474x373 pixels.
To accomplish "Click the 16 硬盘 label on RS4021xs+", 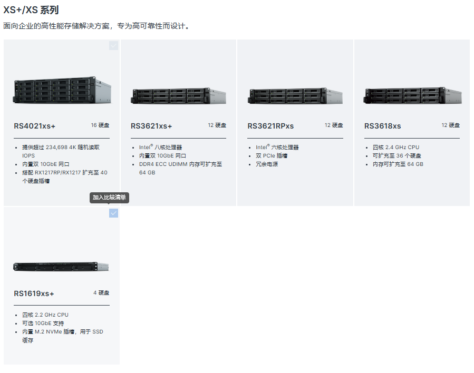I will 100,125.
